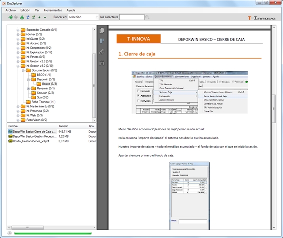
Task: Click the grey forward arrow toolbar icon
Action: point(16,17)
